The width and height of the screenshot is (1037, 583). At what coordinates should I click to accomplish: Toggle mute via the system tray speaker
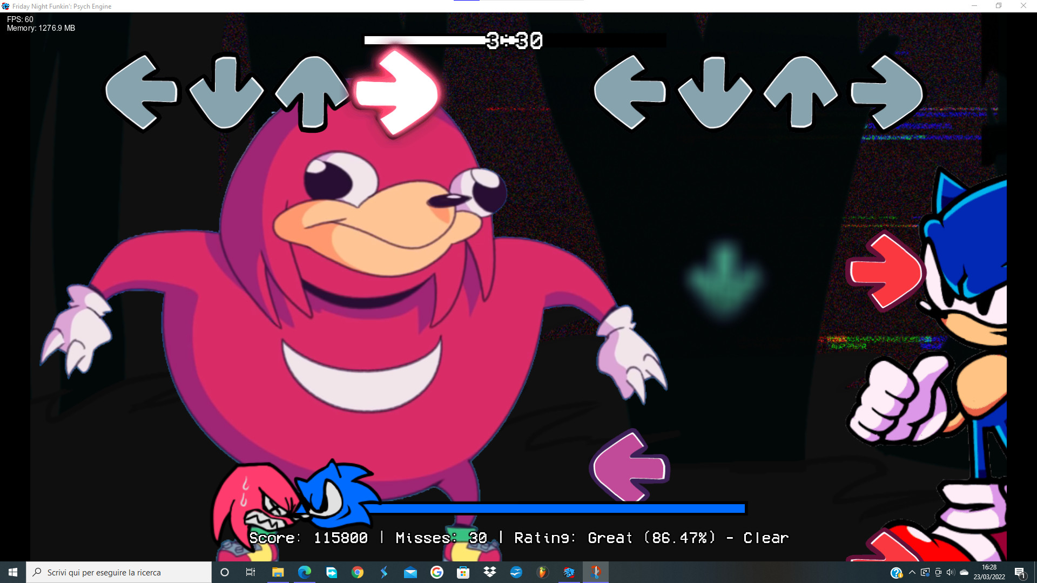(x=950, y=572)
